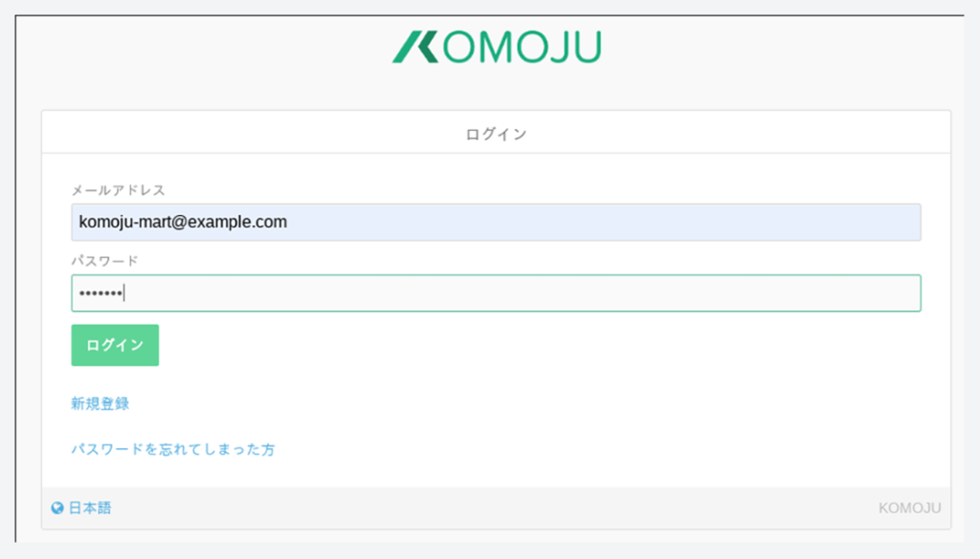Click the パスワード field label
980x559 pixels.
(104, 261)
